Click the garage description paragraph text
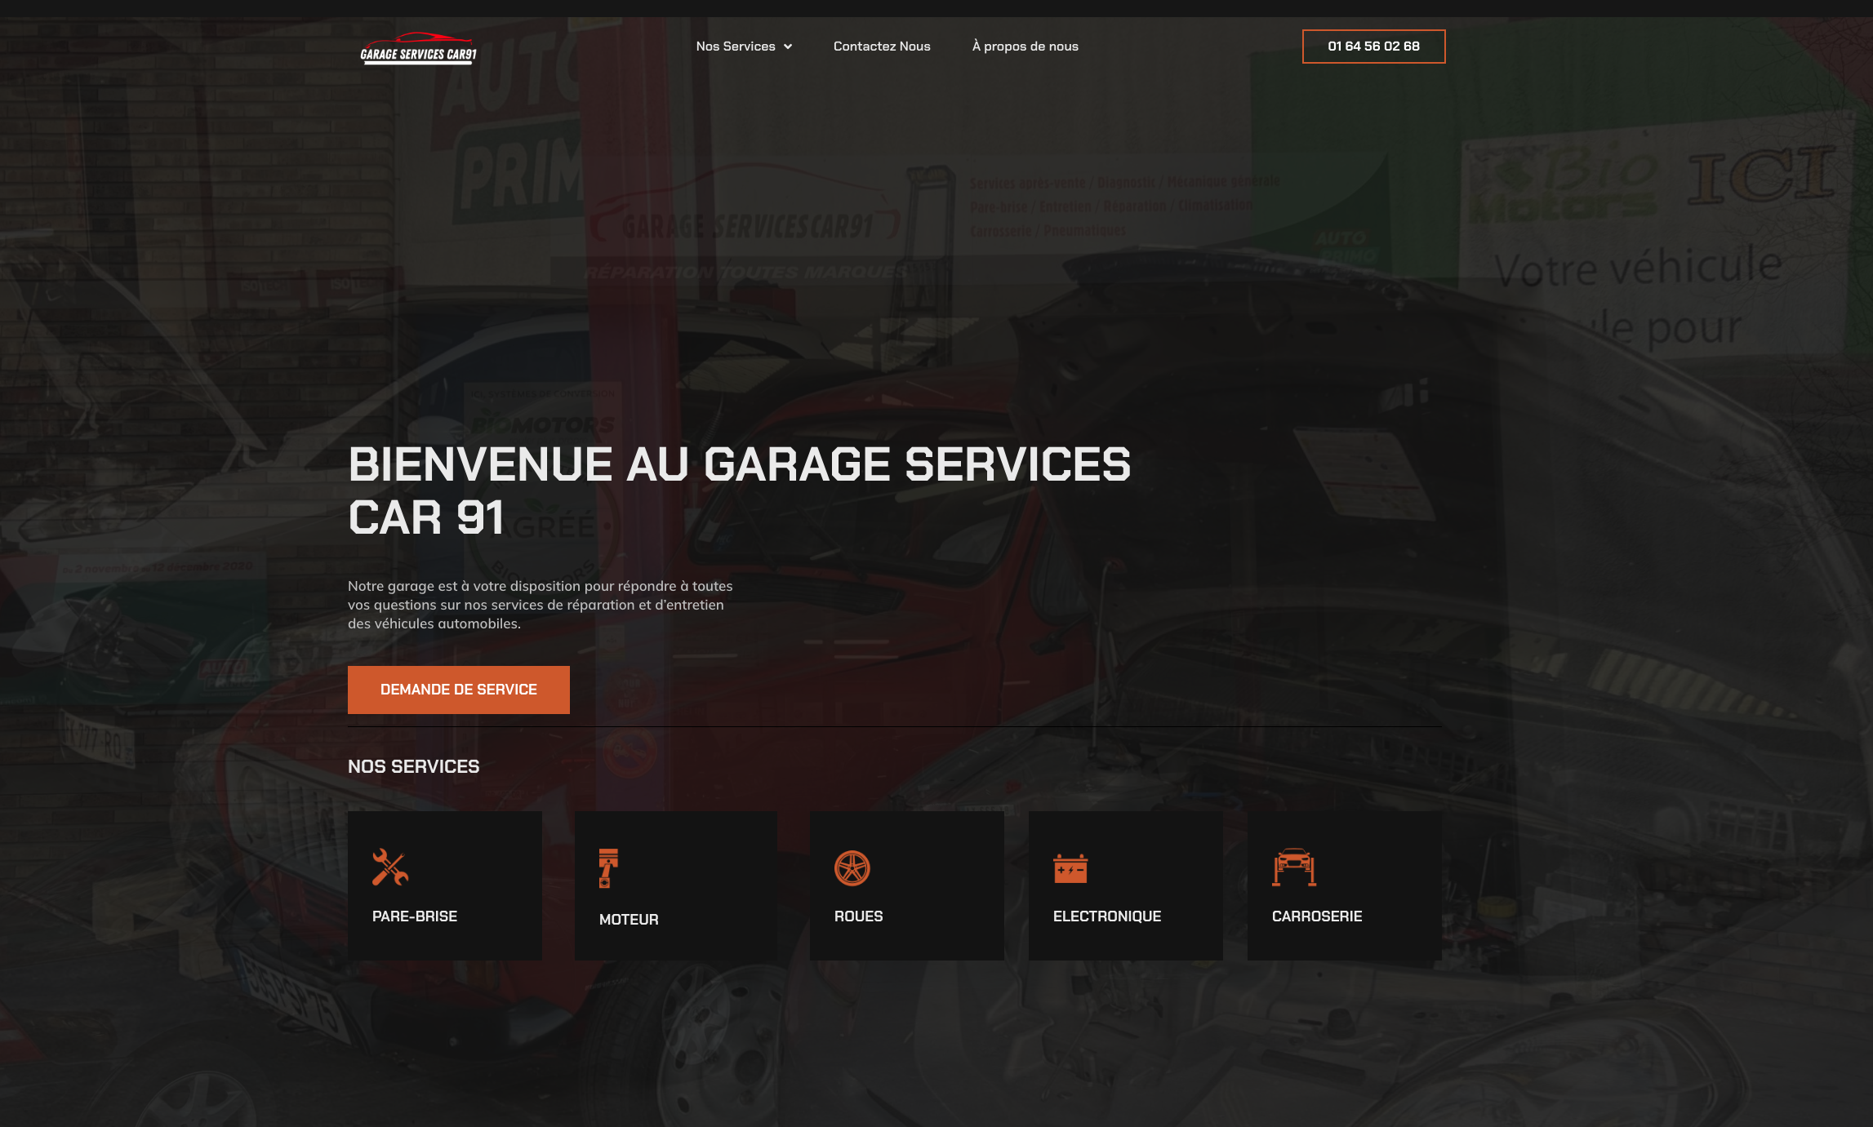This screenshot has width=1873, height=1127. click(x=539, y=605)
